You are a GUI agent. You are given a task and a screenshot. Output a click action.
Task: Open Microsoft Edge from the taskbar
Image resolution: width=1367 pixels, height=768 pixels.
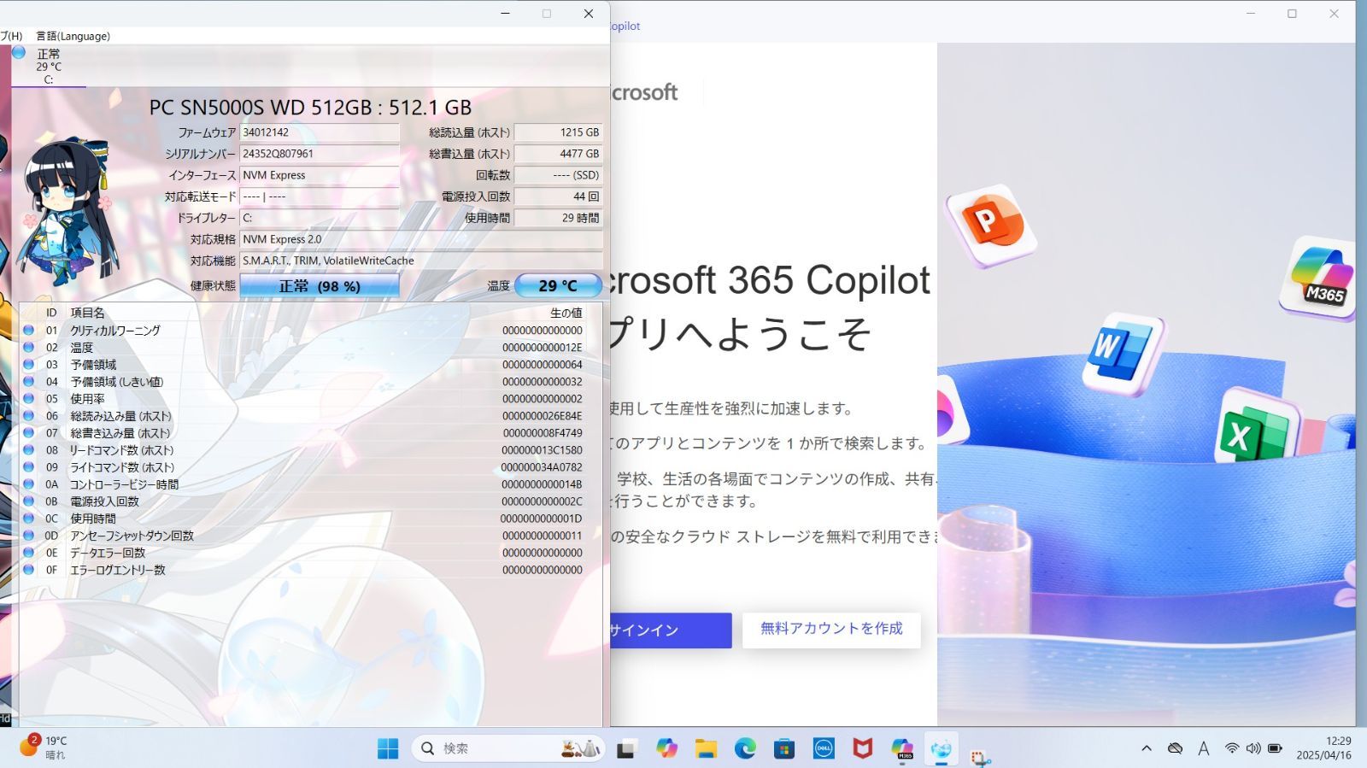point(745,748)
